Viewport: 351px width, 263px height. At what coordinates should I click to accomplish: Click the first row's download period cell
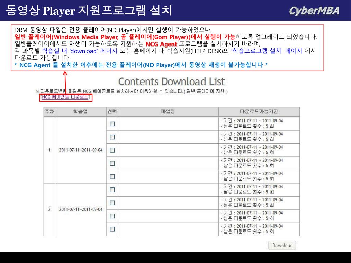[259, 124]
